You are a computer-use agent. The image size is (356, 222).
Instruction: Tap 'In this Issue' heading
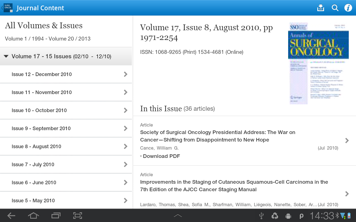(161, 109)
